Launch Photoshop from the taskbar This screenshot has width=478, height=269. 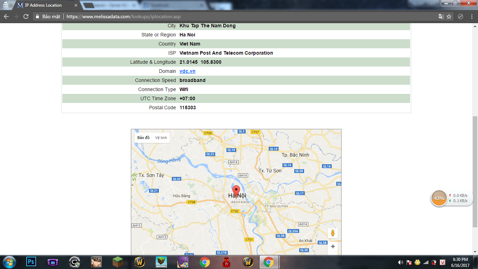tap(31, 262)
